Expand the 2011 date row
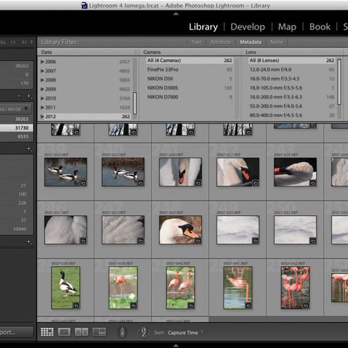 (x=43, y=107)
